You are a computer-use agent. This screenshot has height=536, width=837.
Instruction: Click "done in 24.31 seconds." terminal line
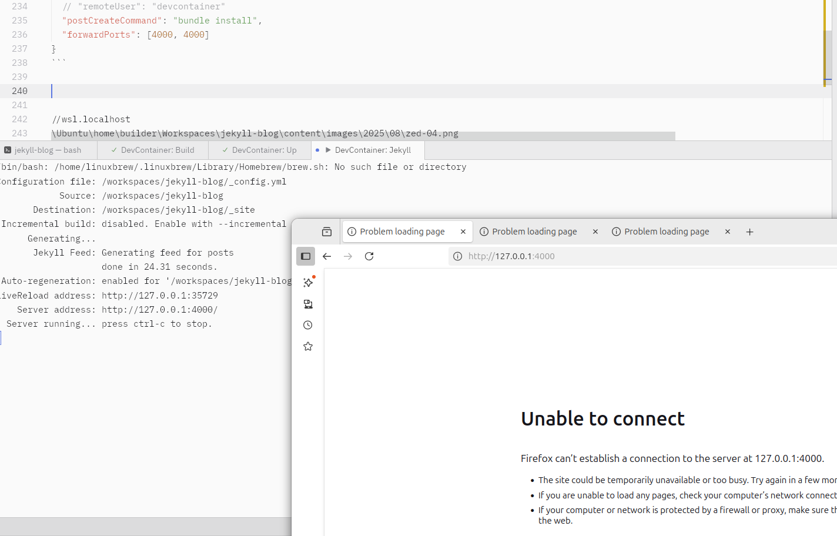[x=159, y=267]
